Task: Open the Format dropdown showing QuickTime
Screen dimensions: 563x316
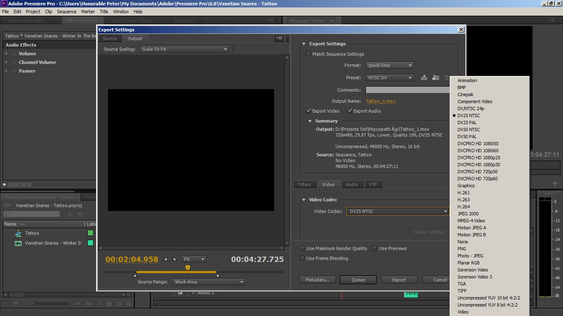Action: 389,65
